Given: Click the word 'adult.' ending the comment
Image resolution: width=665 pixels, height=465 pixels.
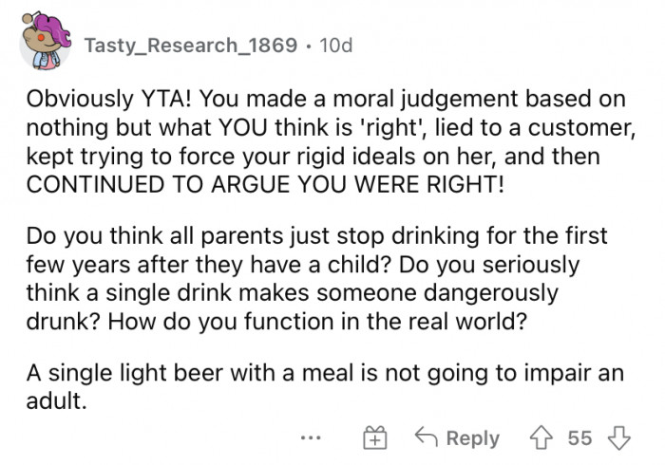Looking at the screenshot, I should pos(56,400).
